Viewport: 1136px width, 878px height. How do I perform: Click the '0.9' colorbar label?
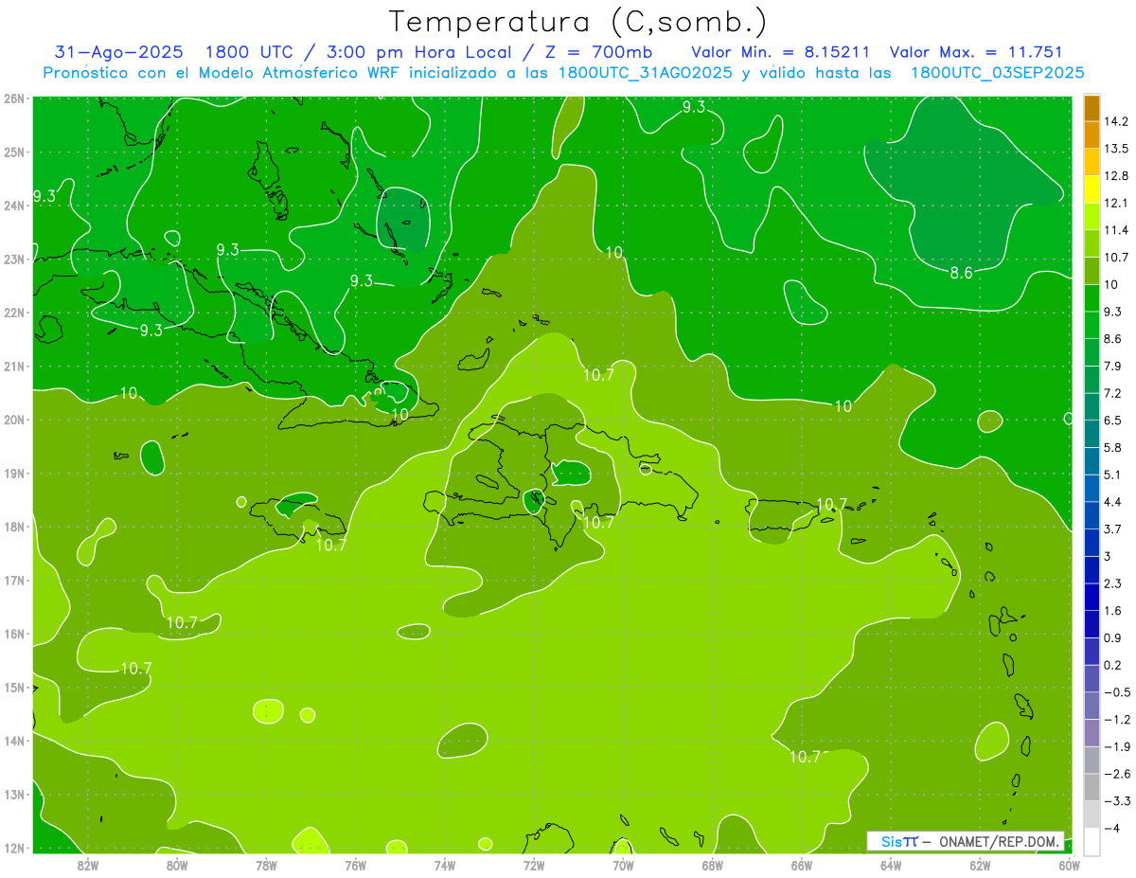coord(1112,637)
